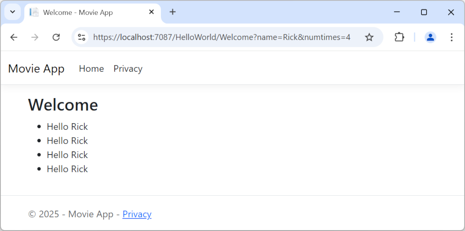Click the forward navigation arrow
Image resolution: width=465 pixels, height=231 pixels.
(35, 37)
